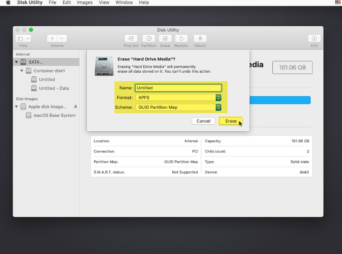Click the First Aid toolbar icon
This screenshot has width=342, height=254.
(131, 38)
